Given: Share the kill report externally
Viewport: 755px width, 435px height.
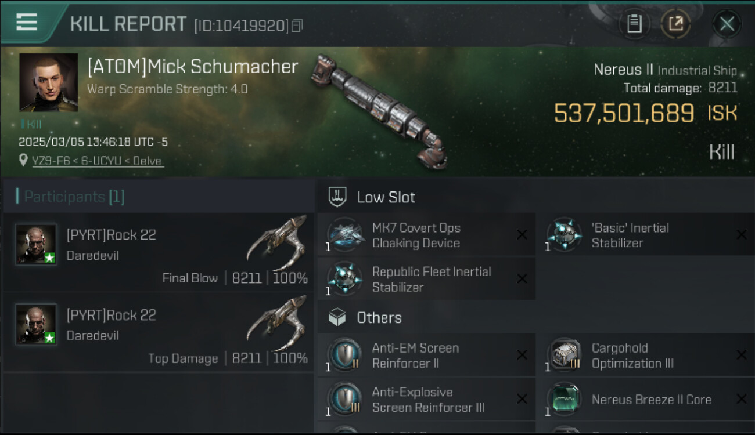Looking at the screenshot, I should [675, 24].
